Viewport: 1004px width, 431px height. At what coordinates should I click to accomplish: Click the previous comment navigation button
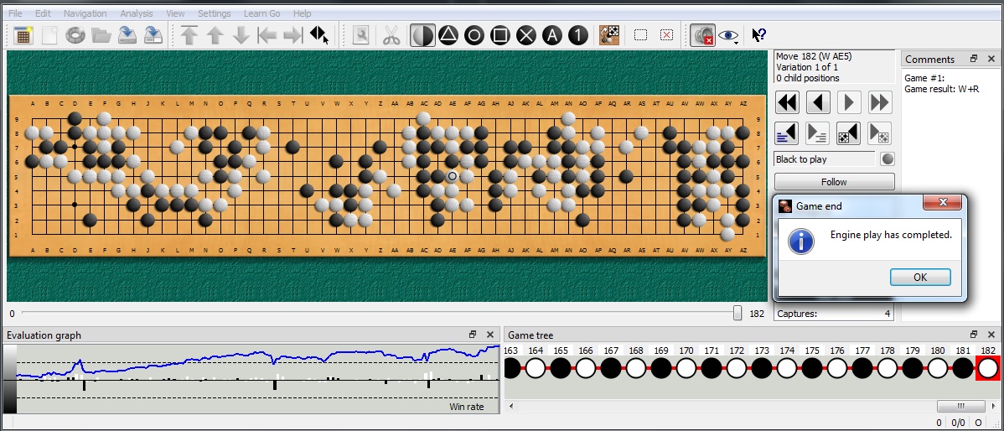(x=788, y=132)
